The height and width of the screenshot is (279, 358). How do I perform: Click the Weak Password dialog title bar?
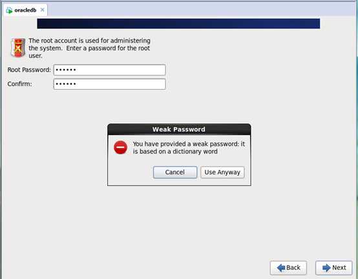179,129
